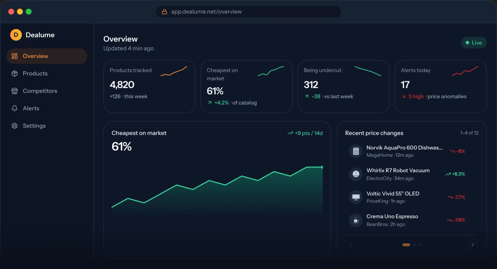Select the third pagination dot
This screenshot has height=269, width=497.
tap(420, 245)
